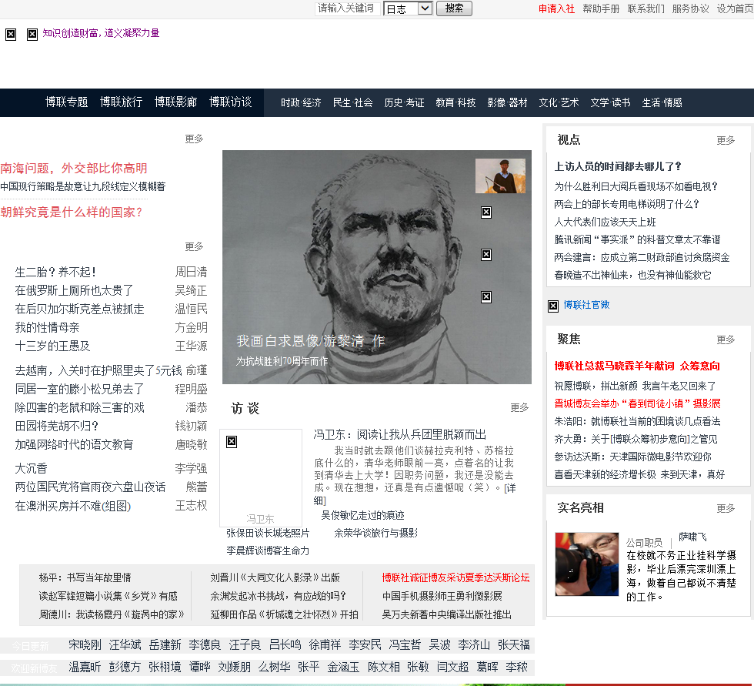The width and height of the screenshot is (754, 686).
Task: Click the 申请入社 link
Action: tap(556, 8)
